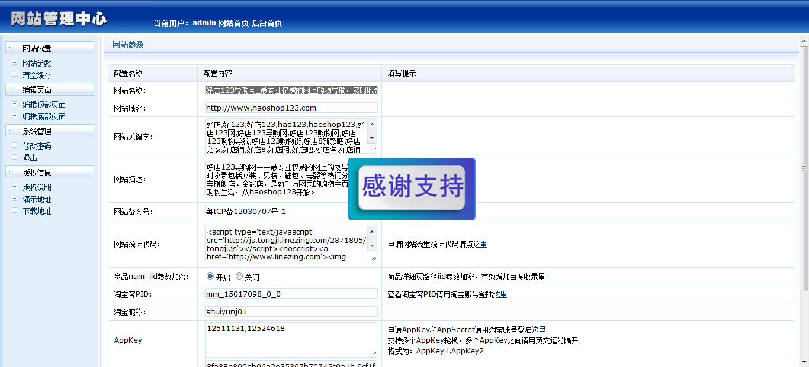The height and width of the screenshot is (367, 809).
Task: Click the 网站管理中心 logo
Action: [x=59, y=19]
